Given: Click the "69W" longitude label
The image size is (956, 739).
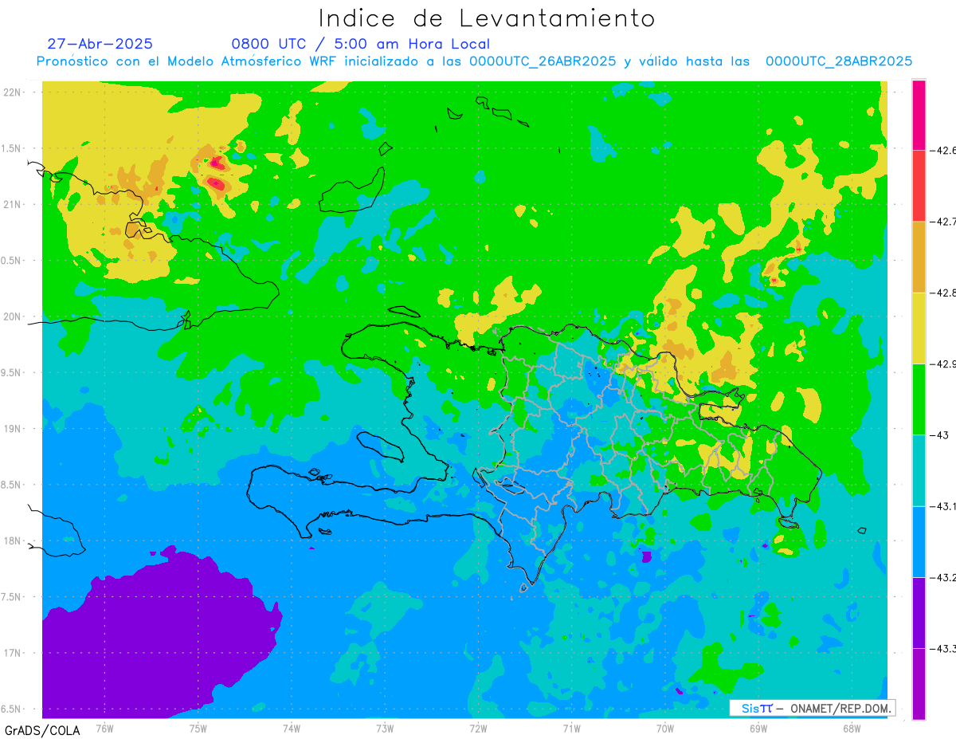Looking at the screenshot, I should coord(758,727).
